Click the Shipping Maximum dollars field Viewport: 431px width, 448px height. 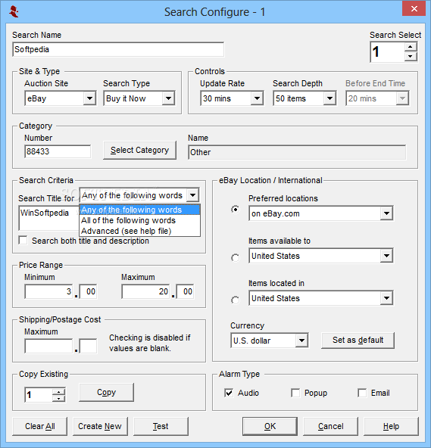point(48,346)
